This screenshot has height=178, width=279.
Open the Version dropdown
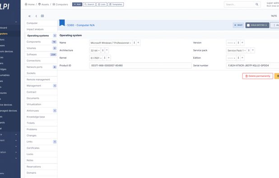click(x=231, y=43)
